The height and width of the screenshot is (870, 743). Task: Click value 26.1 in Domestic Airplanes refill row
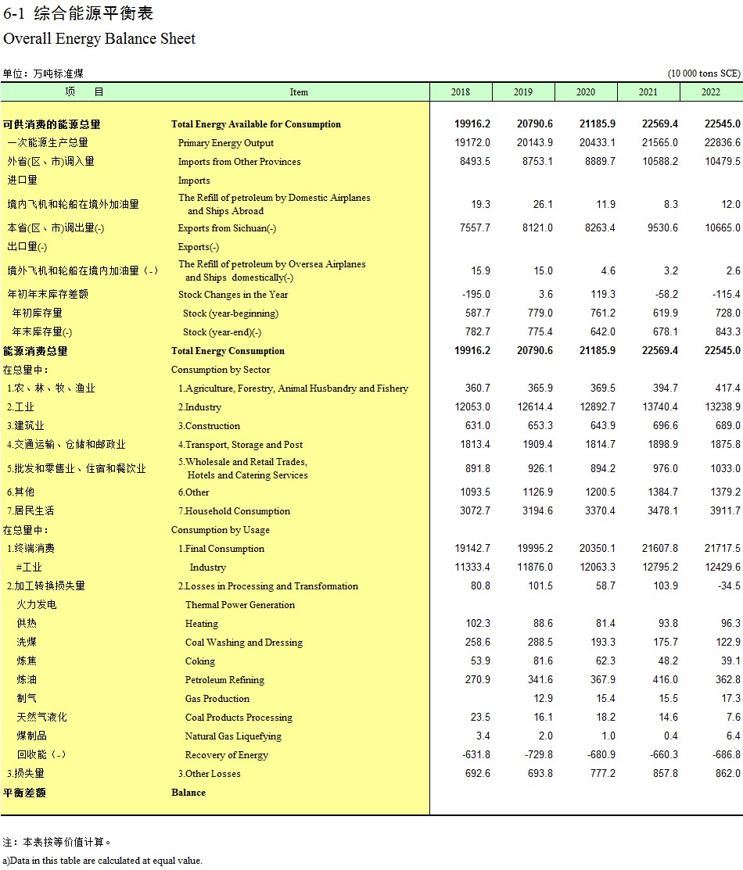click(543, 204)
